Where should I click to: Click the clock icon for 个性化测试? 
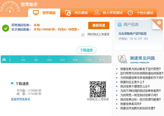[130, 13]
